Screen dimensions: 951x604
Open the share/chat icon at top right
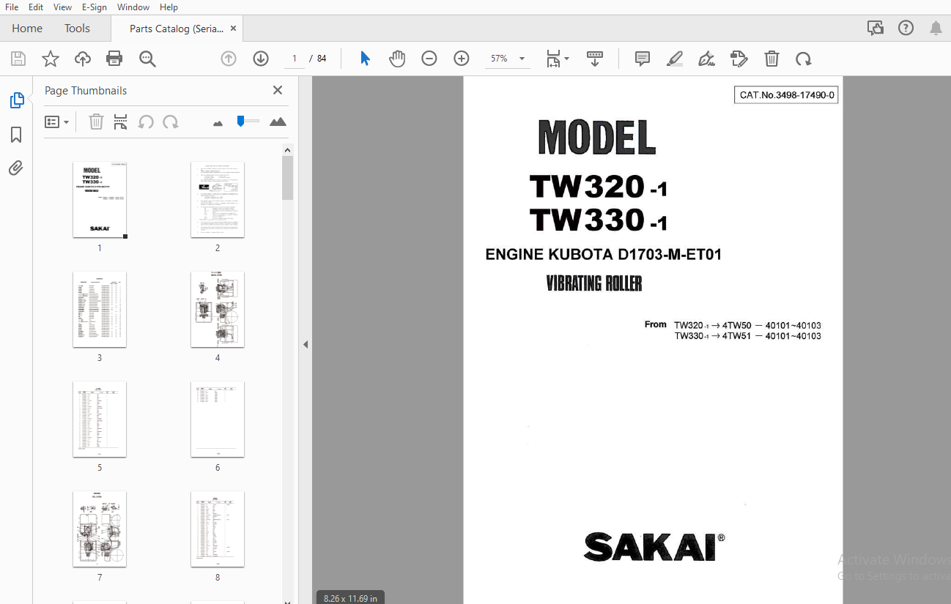[875, 29]
